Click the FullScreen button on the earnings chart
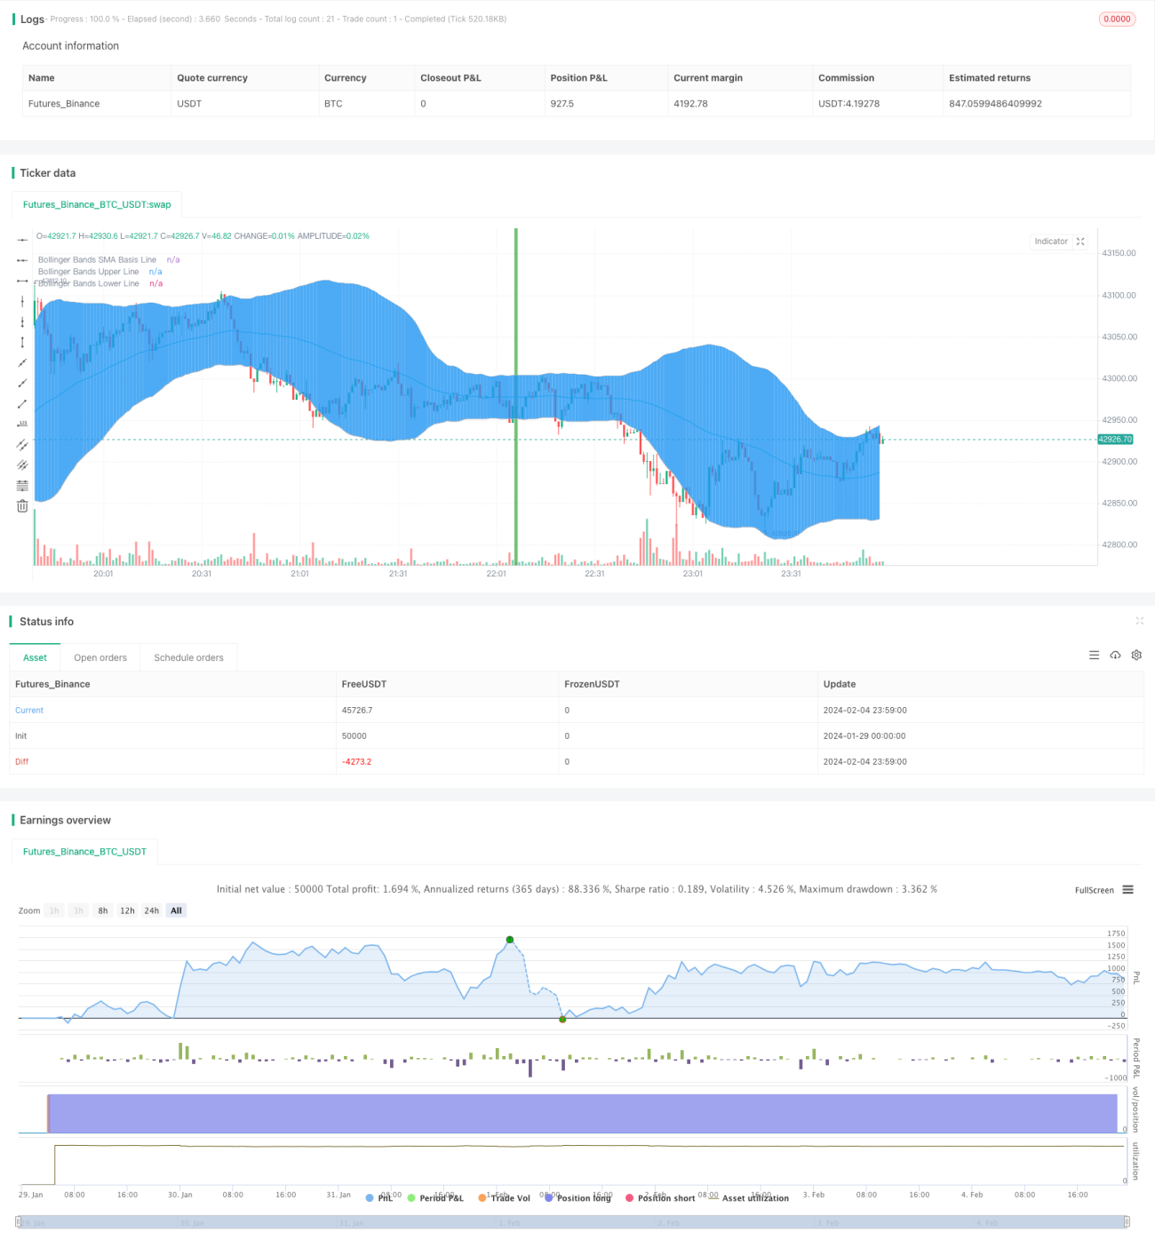1155x1248 pixels. 1094,890
